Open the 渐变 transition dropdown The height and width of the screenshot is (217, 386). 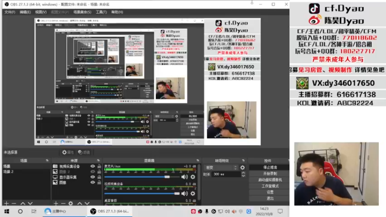click(x=221, y=167)
